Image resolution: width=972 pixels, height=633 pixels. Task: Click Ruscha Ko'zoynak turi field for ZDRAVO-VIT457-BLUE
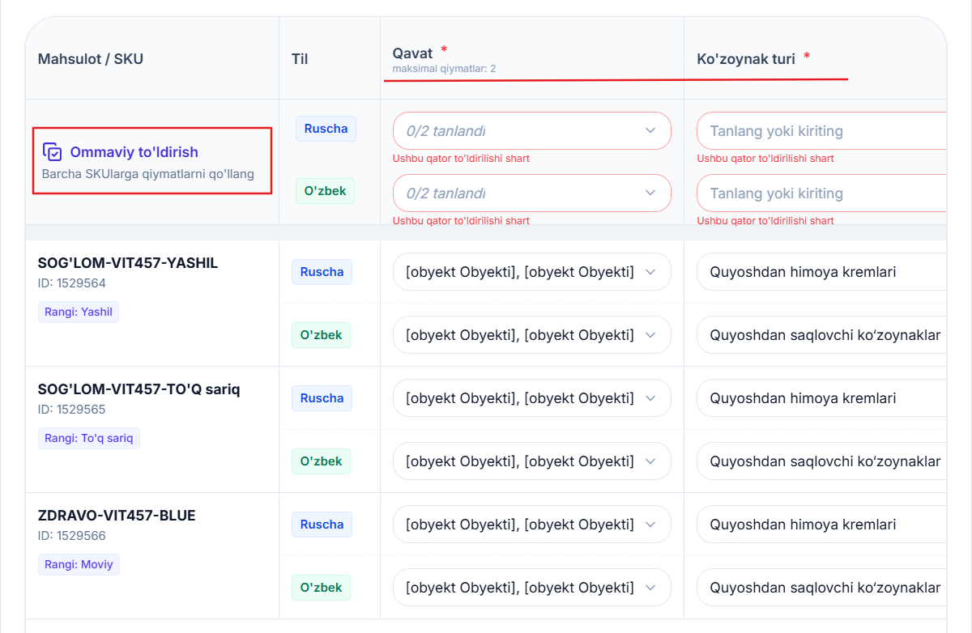click(821, 525)
